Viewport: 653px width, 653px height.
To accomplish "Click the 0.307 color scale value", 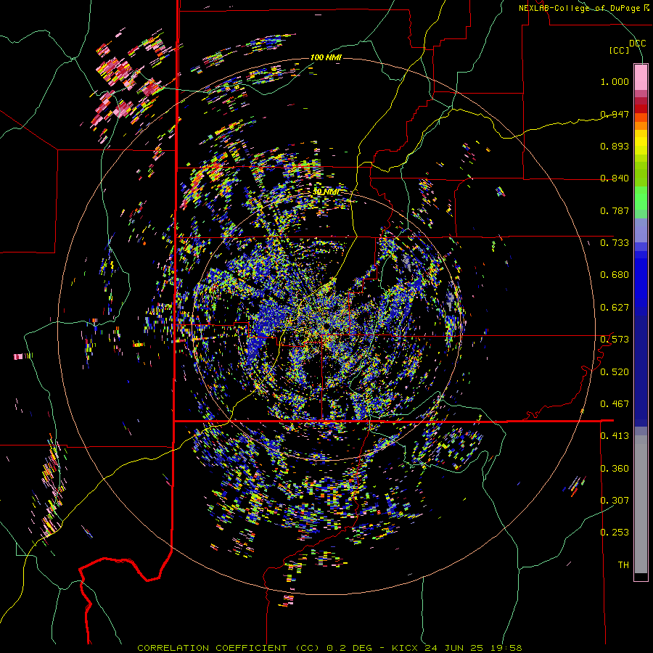I will point(615,501).
